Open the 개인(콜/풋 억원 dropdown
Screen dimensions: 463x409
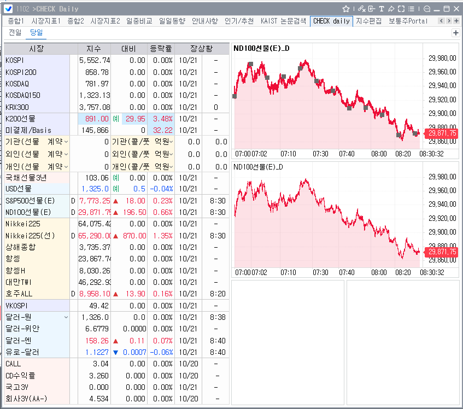(171, 167)
